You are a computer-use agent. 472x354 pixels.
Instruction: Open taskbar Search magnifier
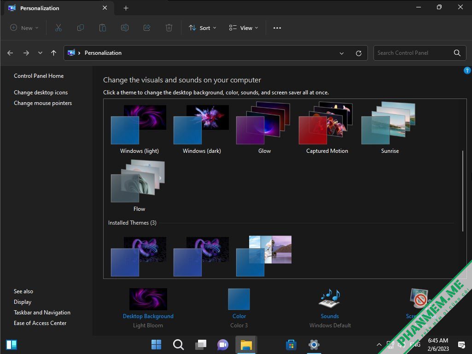click(x=179, y=345)
